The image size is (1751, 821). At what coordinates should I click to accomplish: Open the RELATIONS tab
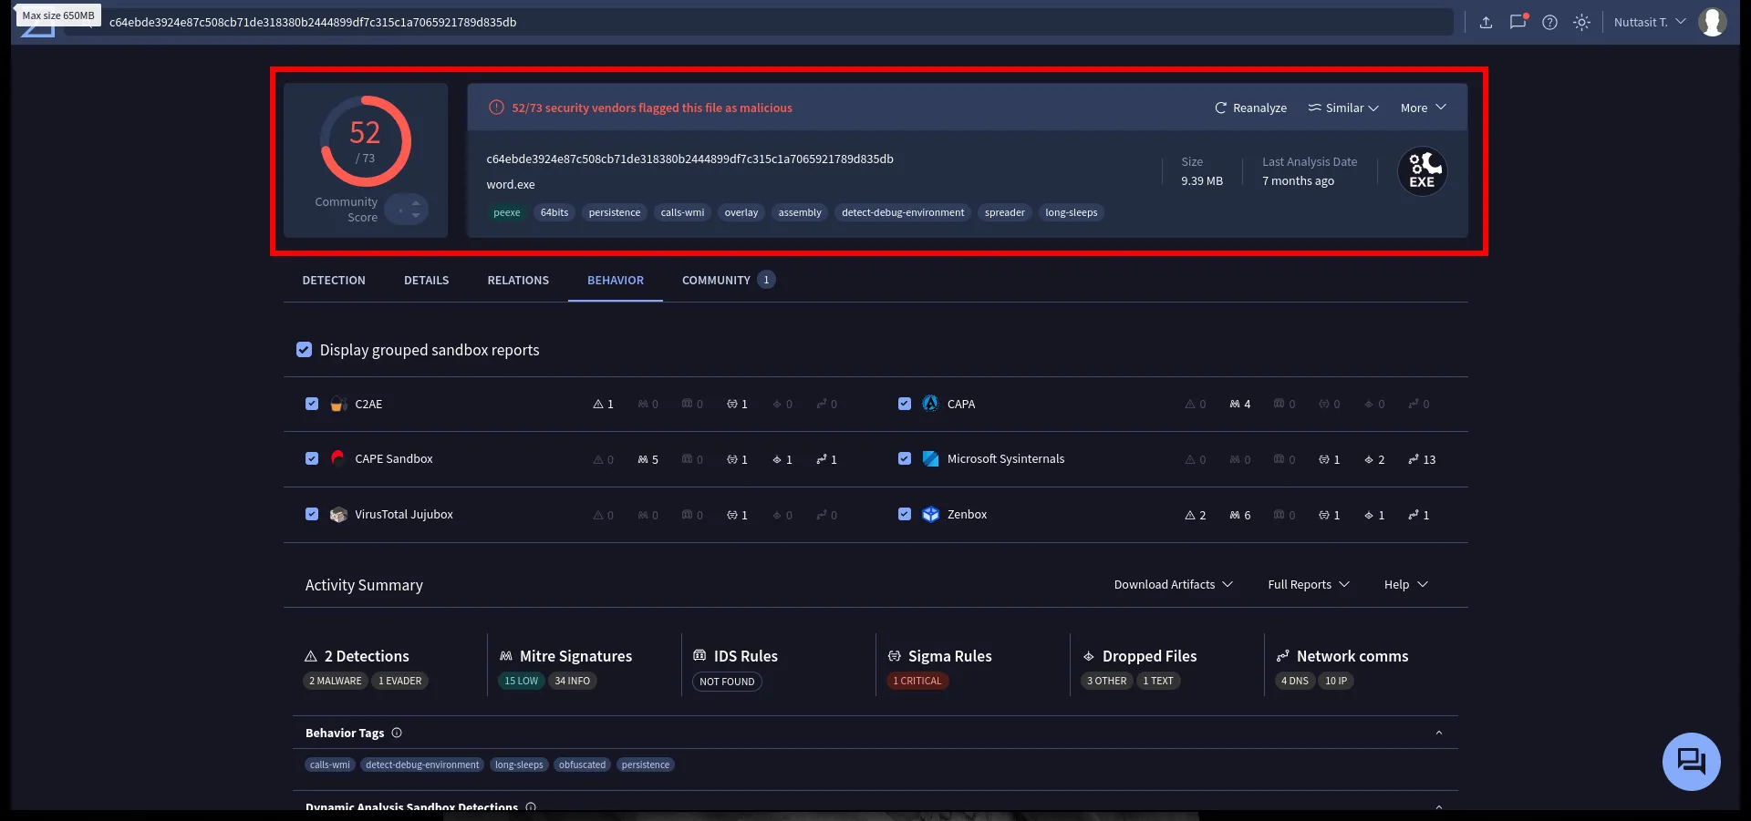(518, 281)
